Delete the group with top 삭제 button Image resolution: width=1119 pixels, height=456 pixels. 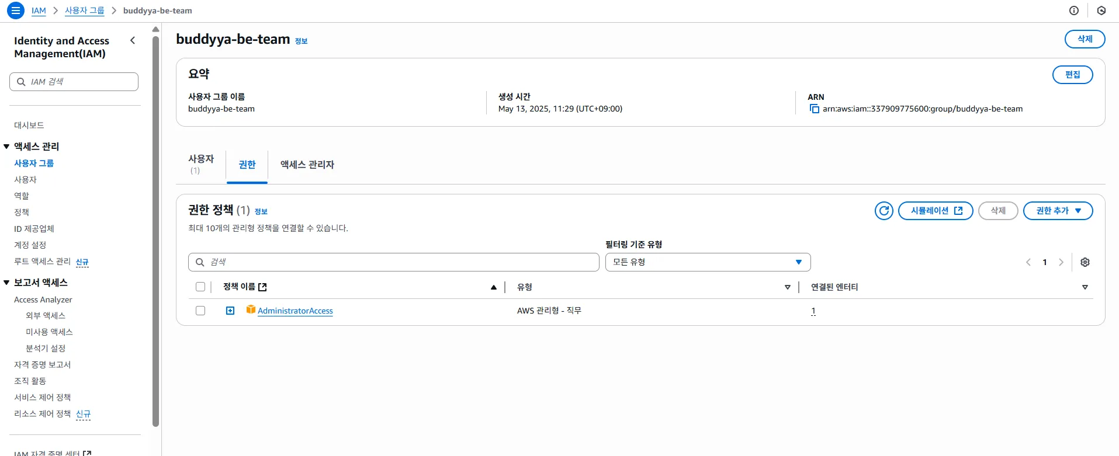coord(1085,39)
